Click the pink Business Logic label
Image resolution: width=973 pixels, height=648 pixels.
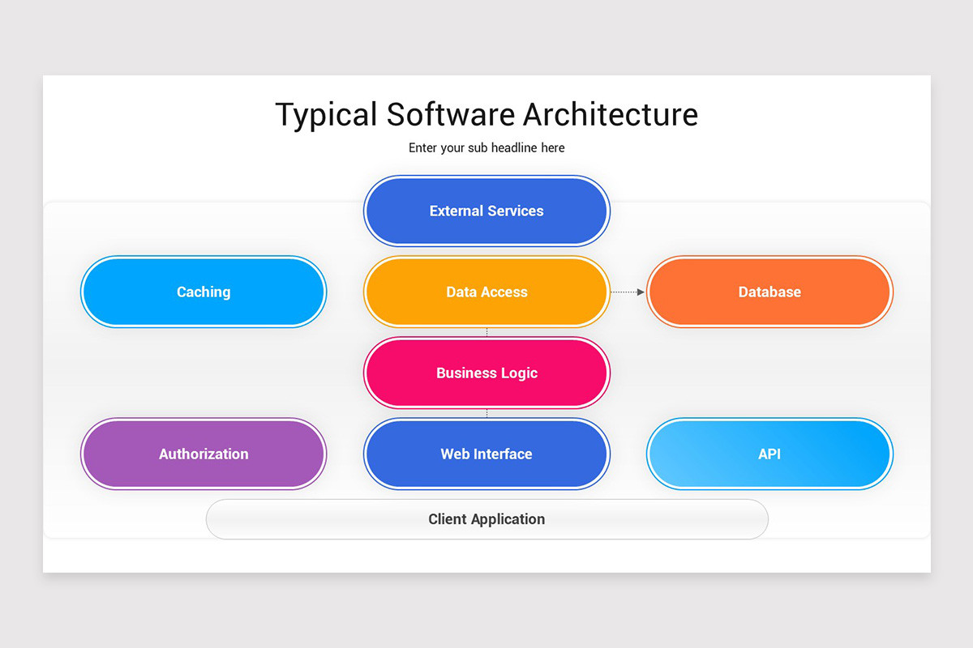click(486, 373)
